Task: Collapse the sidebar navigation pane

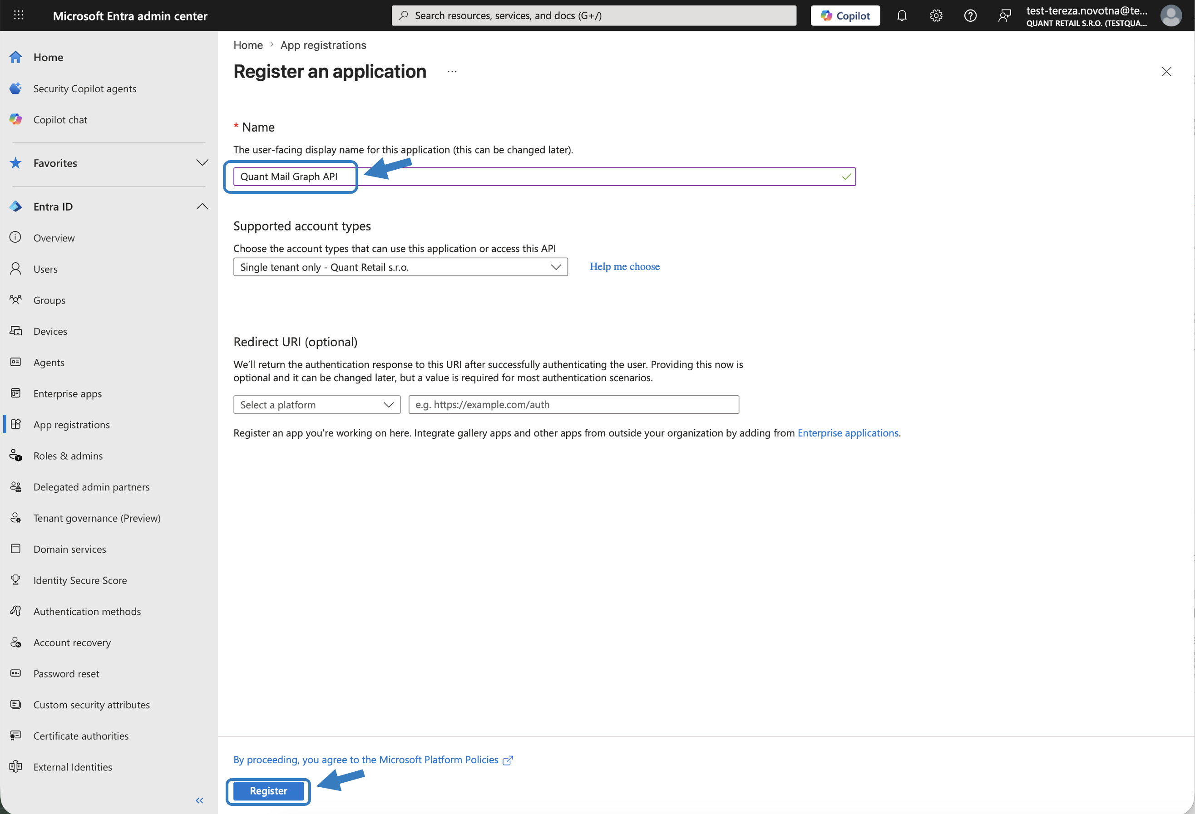Action: click(199, 800)
